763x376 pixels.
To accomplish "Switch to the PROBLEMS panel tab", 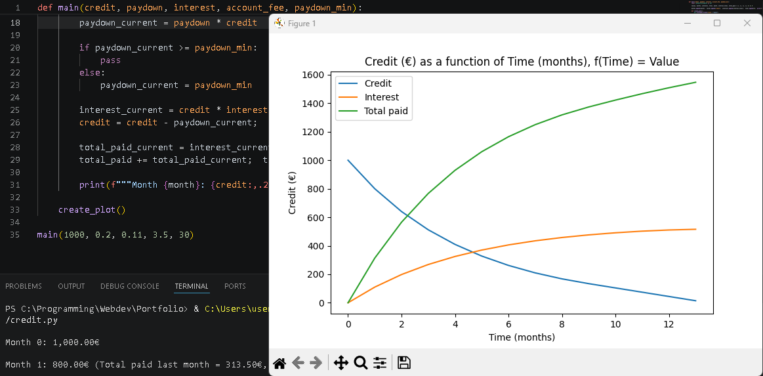I will coord(24,286).
